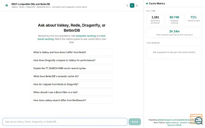205x128 pixels.
Task: Click the BetterDB avatar logo icon
Action: [7, 5]
